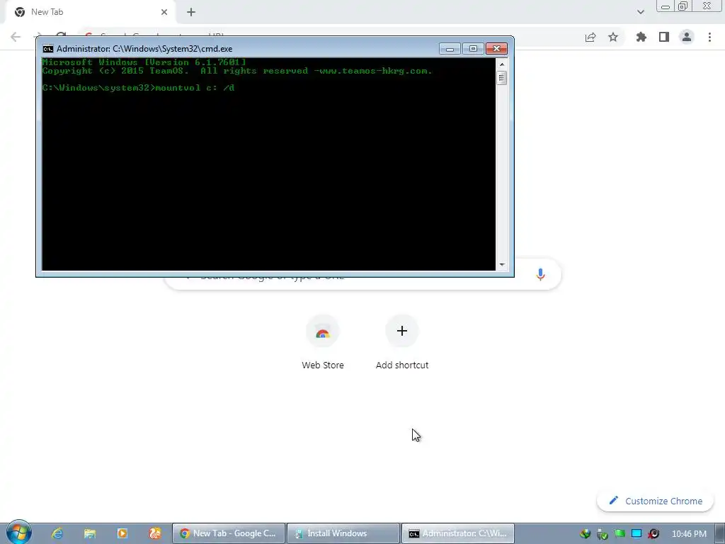Minimize the cmd.exe window

450,49
